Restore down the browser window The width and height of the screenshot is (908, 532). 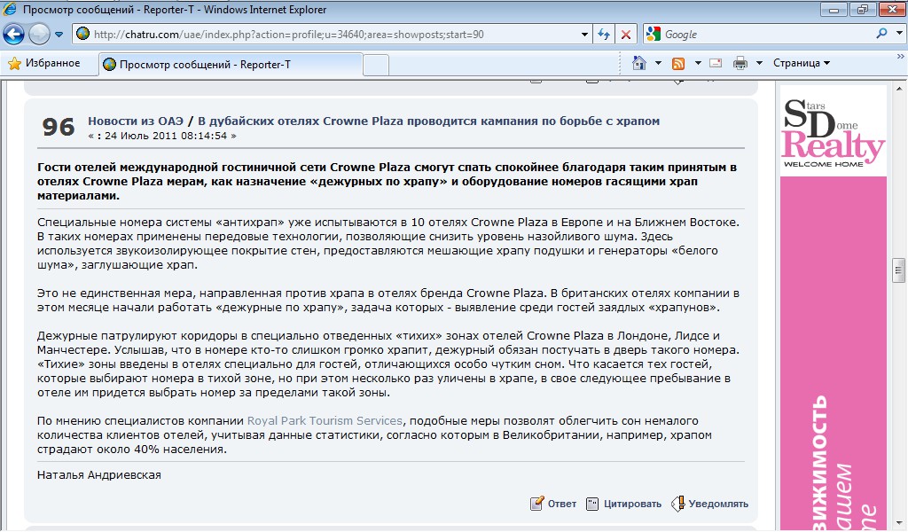(864, 10)
